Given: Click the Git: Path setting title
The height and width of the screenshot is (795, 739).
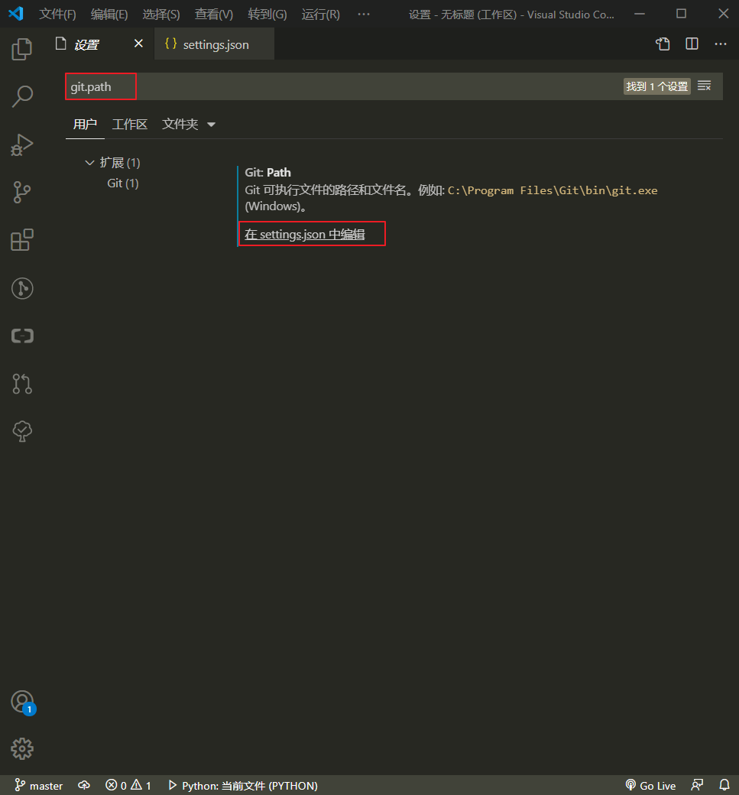Looking at the screenshot, I should (267, 173).
